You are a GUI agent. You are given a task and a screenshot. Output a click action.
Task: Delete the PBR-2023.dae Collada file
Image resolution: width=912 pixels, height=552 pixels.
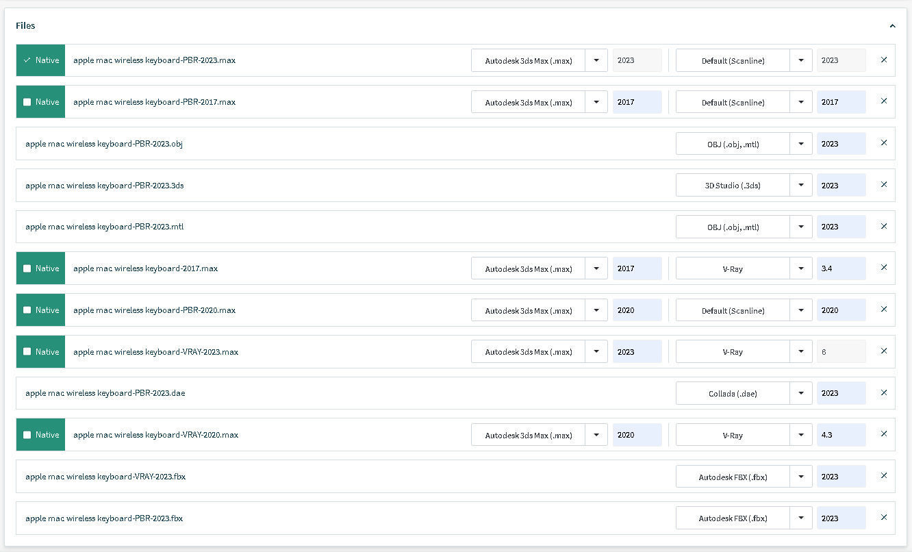point(883,393)
